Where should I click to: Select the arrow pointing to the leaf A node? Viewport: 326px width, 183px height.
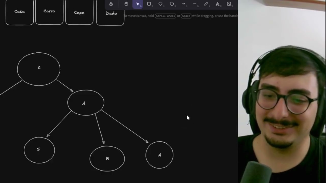125,126
